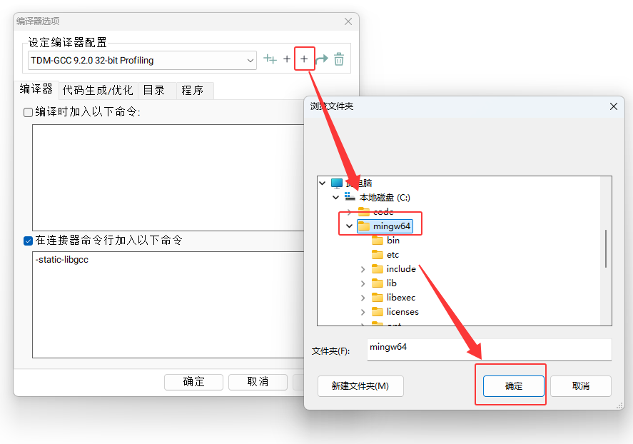633x444 pixels.
Task: Expand the include folder node
Action: tap(363, 269)
